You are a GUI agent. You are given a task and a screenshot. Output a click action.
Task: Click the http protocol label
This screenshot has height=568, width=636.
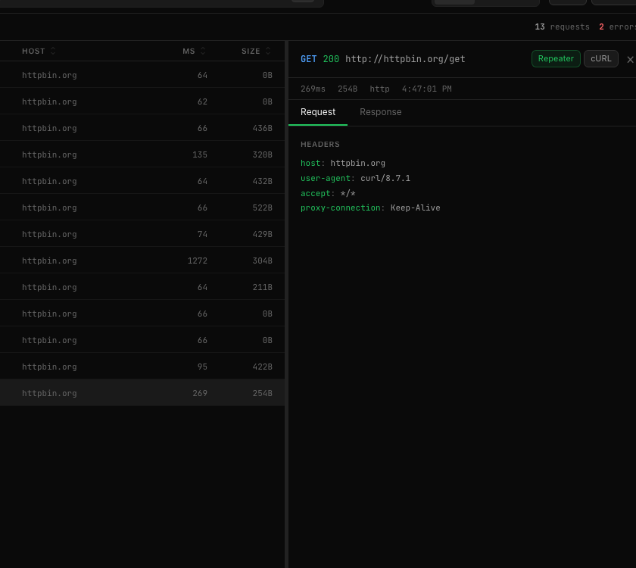(x=379, y=89)
